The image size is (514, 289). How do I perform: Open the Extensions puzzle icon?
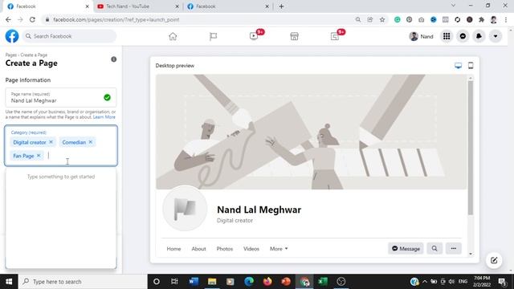pyautogui.click(x=482, y=19)
